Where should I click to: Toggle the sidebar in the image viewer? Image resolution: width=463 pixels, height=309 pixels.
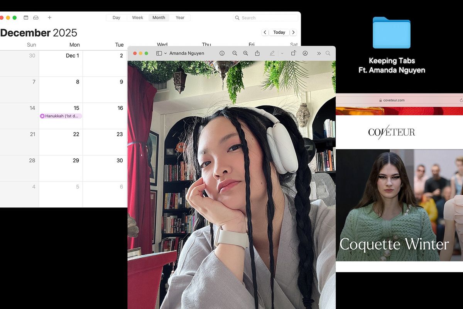[159, 53]
